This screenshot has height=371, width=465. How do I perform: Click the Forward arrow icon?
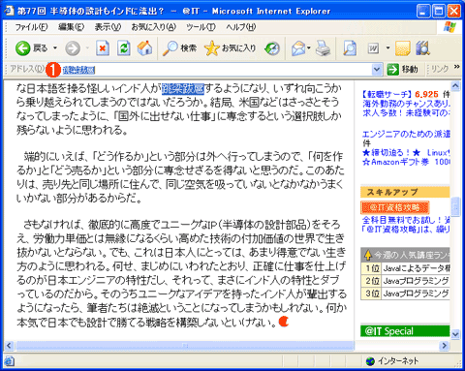[x=73, y=48]
